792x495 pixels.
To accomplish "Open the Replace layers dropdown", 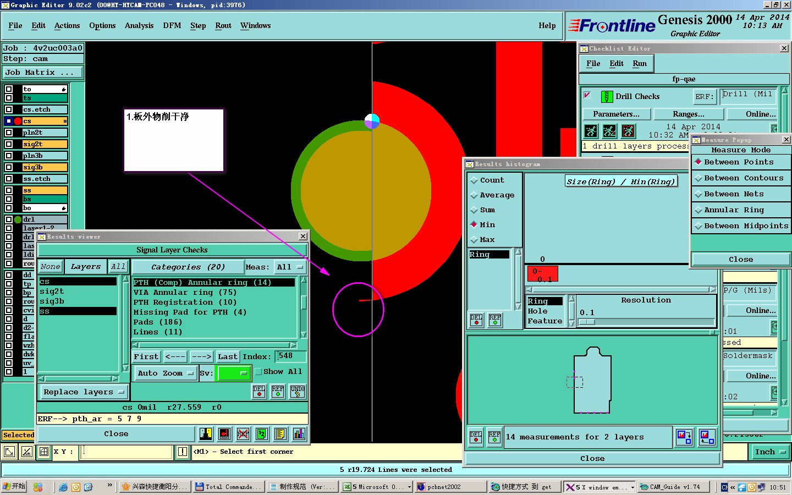I will (84, 392).
